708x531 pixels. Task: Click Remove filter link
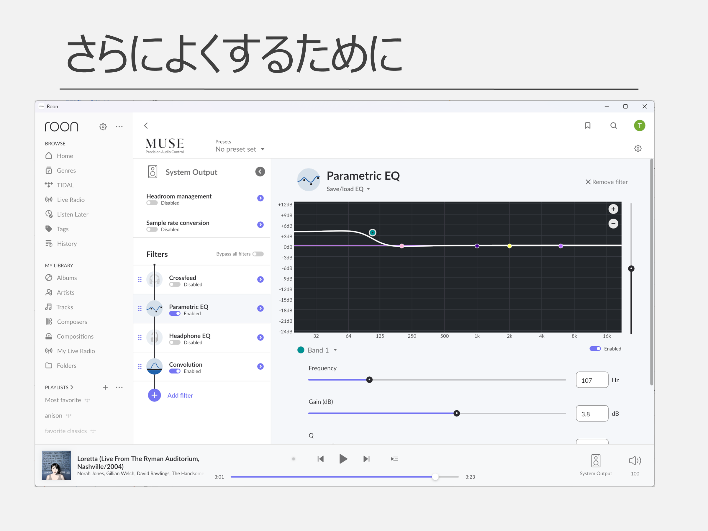point(606,182)
